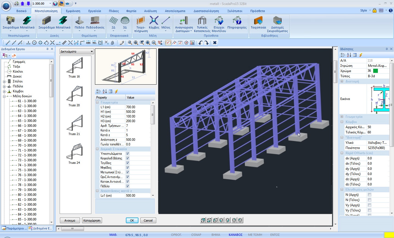Open Τυπικές Κατασκευές typical structures

click(x=202, y=24)
